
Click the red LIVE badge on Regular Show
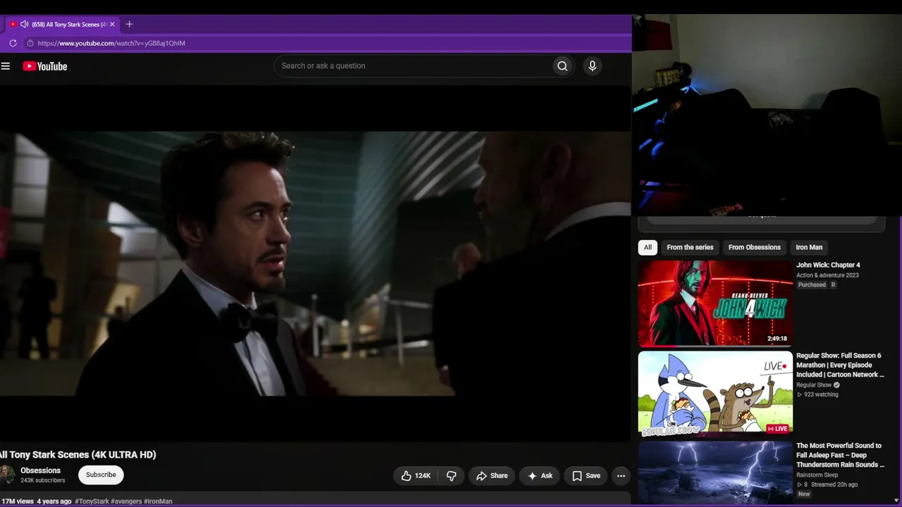pos(777,429)
